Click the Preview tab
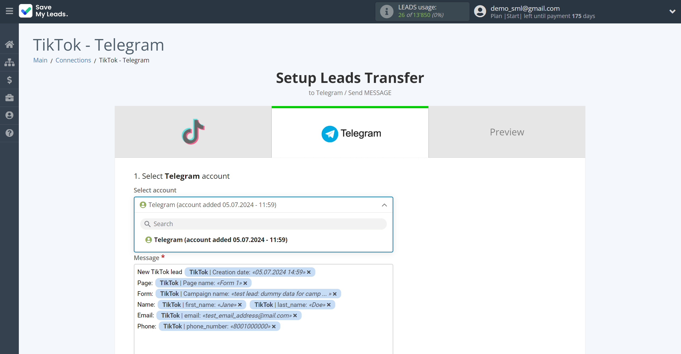Image resolution: width=681 pixels, height=354 pixels. (x=507, y=132)
